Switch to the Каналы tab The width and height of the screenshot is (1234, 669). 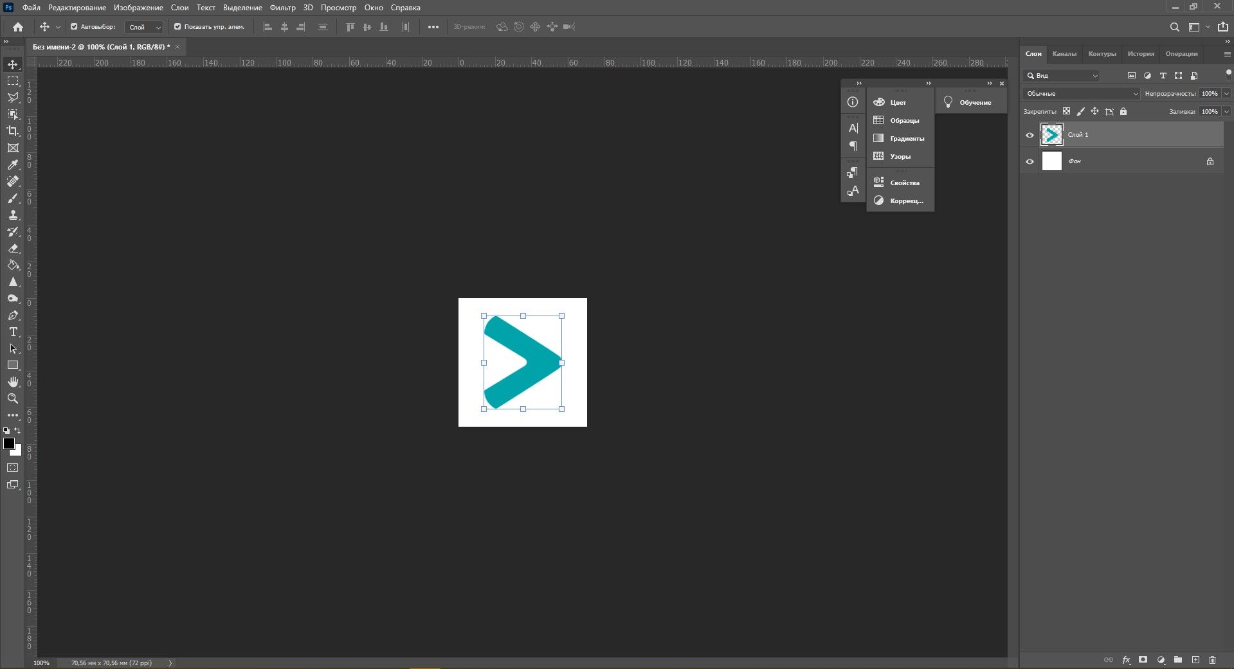(1065, 53)
